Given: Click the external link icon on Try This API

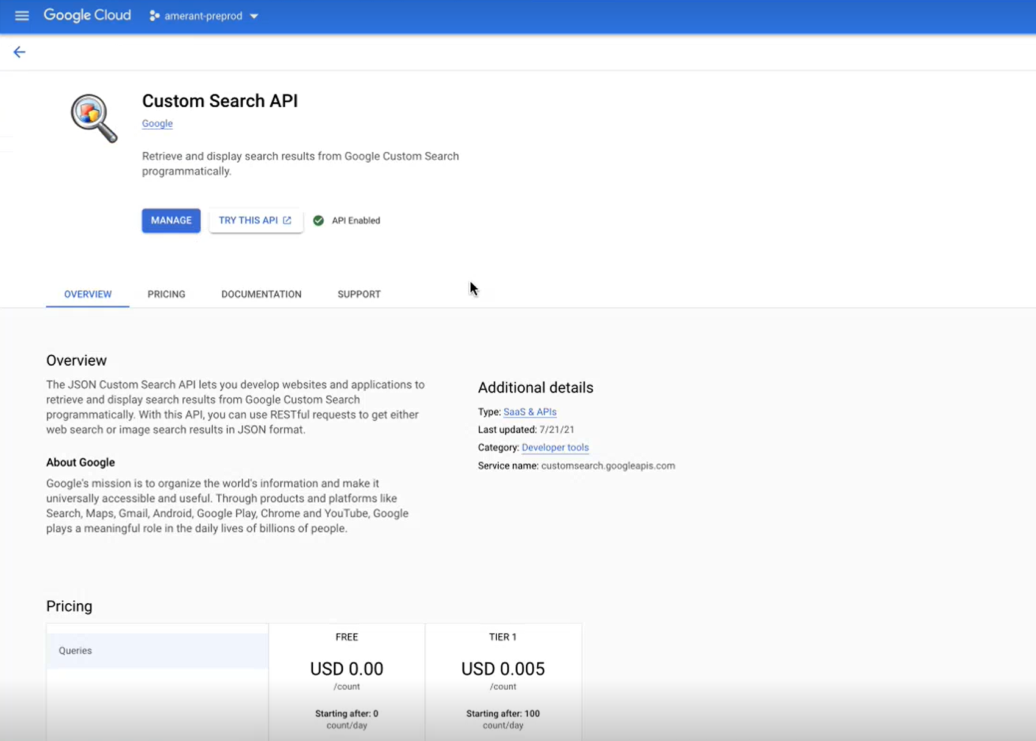Looking at the screenshot, I should pyautogui.click(x=287, y=221).
